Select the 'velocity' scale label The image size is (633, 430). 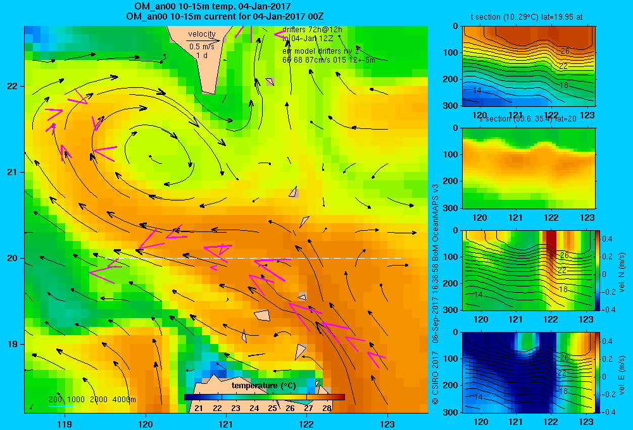click(x=202, y=34)
